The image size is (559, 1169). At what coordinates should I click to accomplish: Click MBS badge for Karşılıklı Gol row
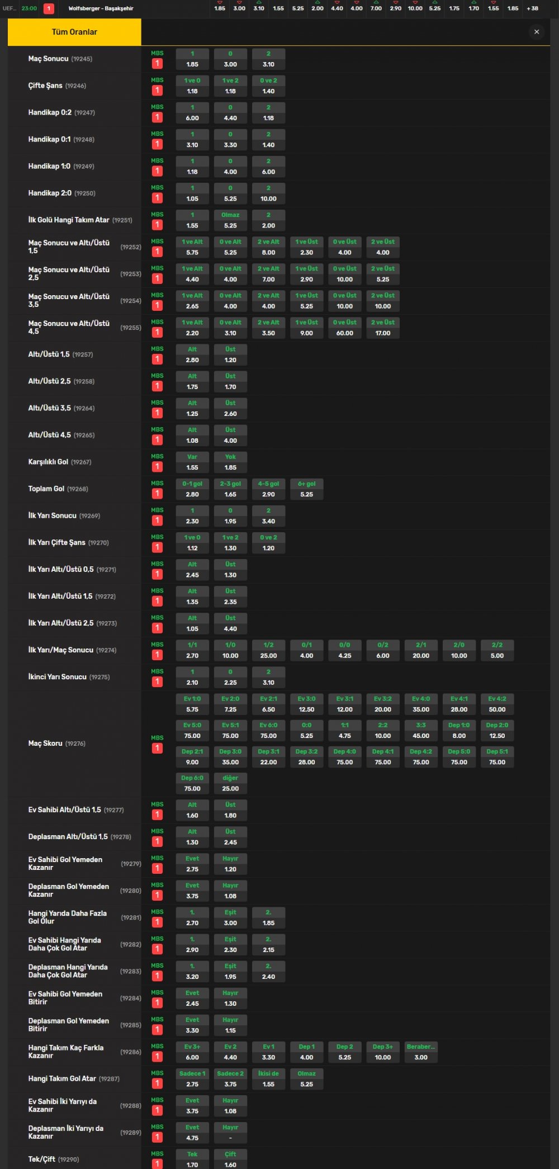157,466
